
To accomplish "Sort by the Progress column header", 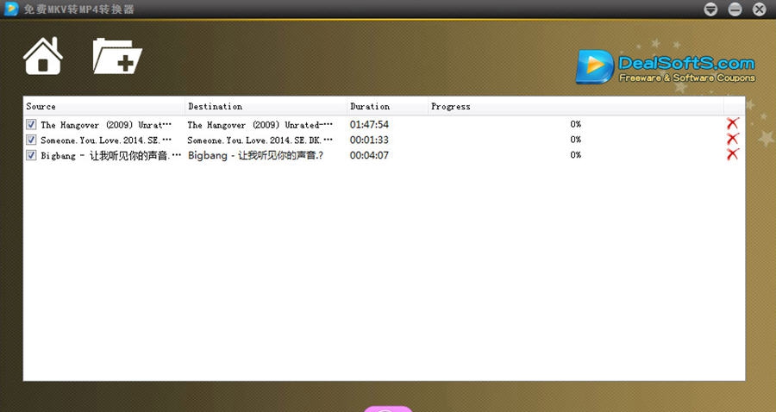I will (576, 106).
